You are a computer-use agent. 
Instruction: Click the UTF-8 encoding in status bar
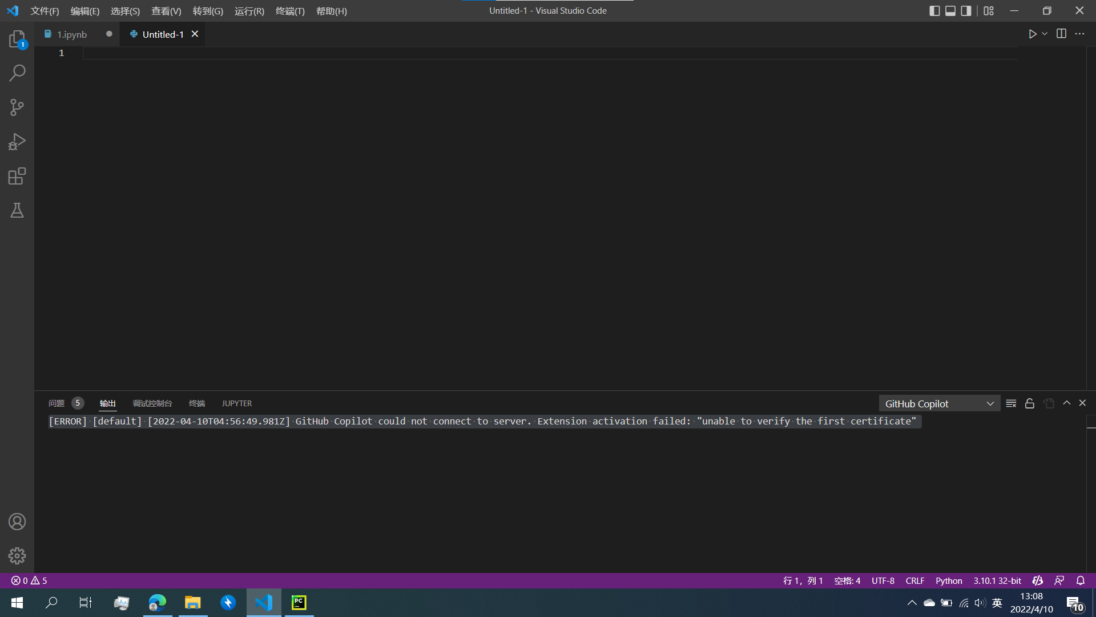[883, 580]
